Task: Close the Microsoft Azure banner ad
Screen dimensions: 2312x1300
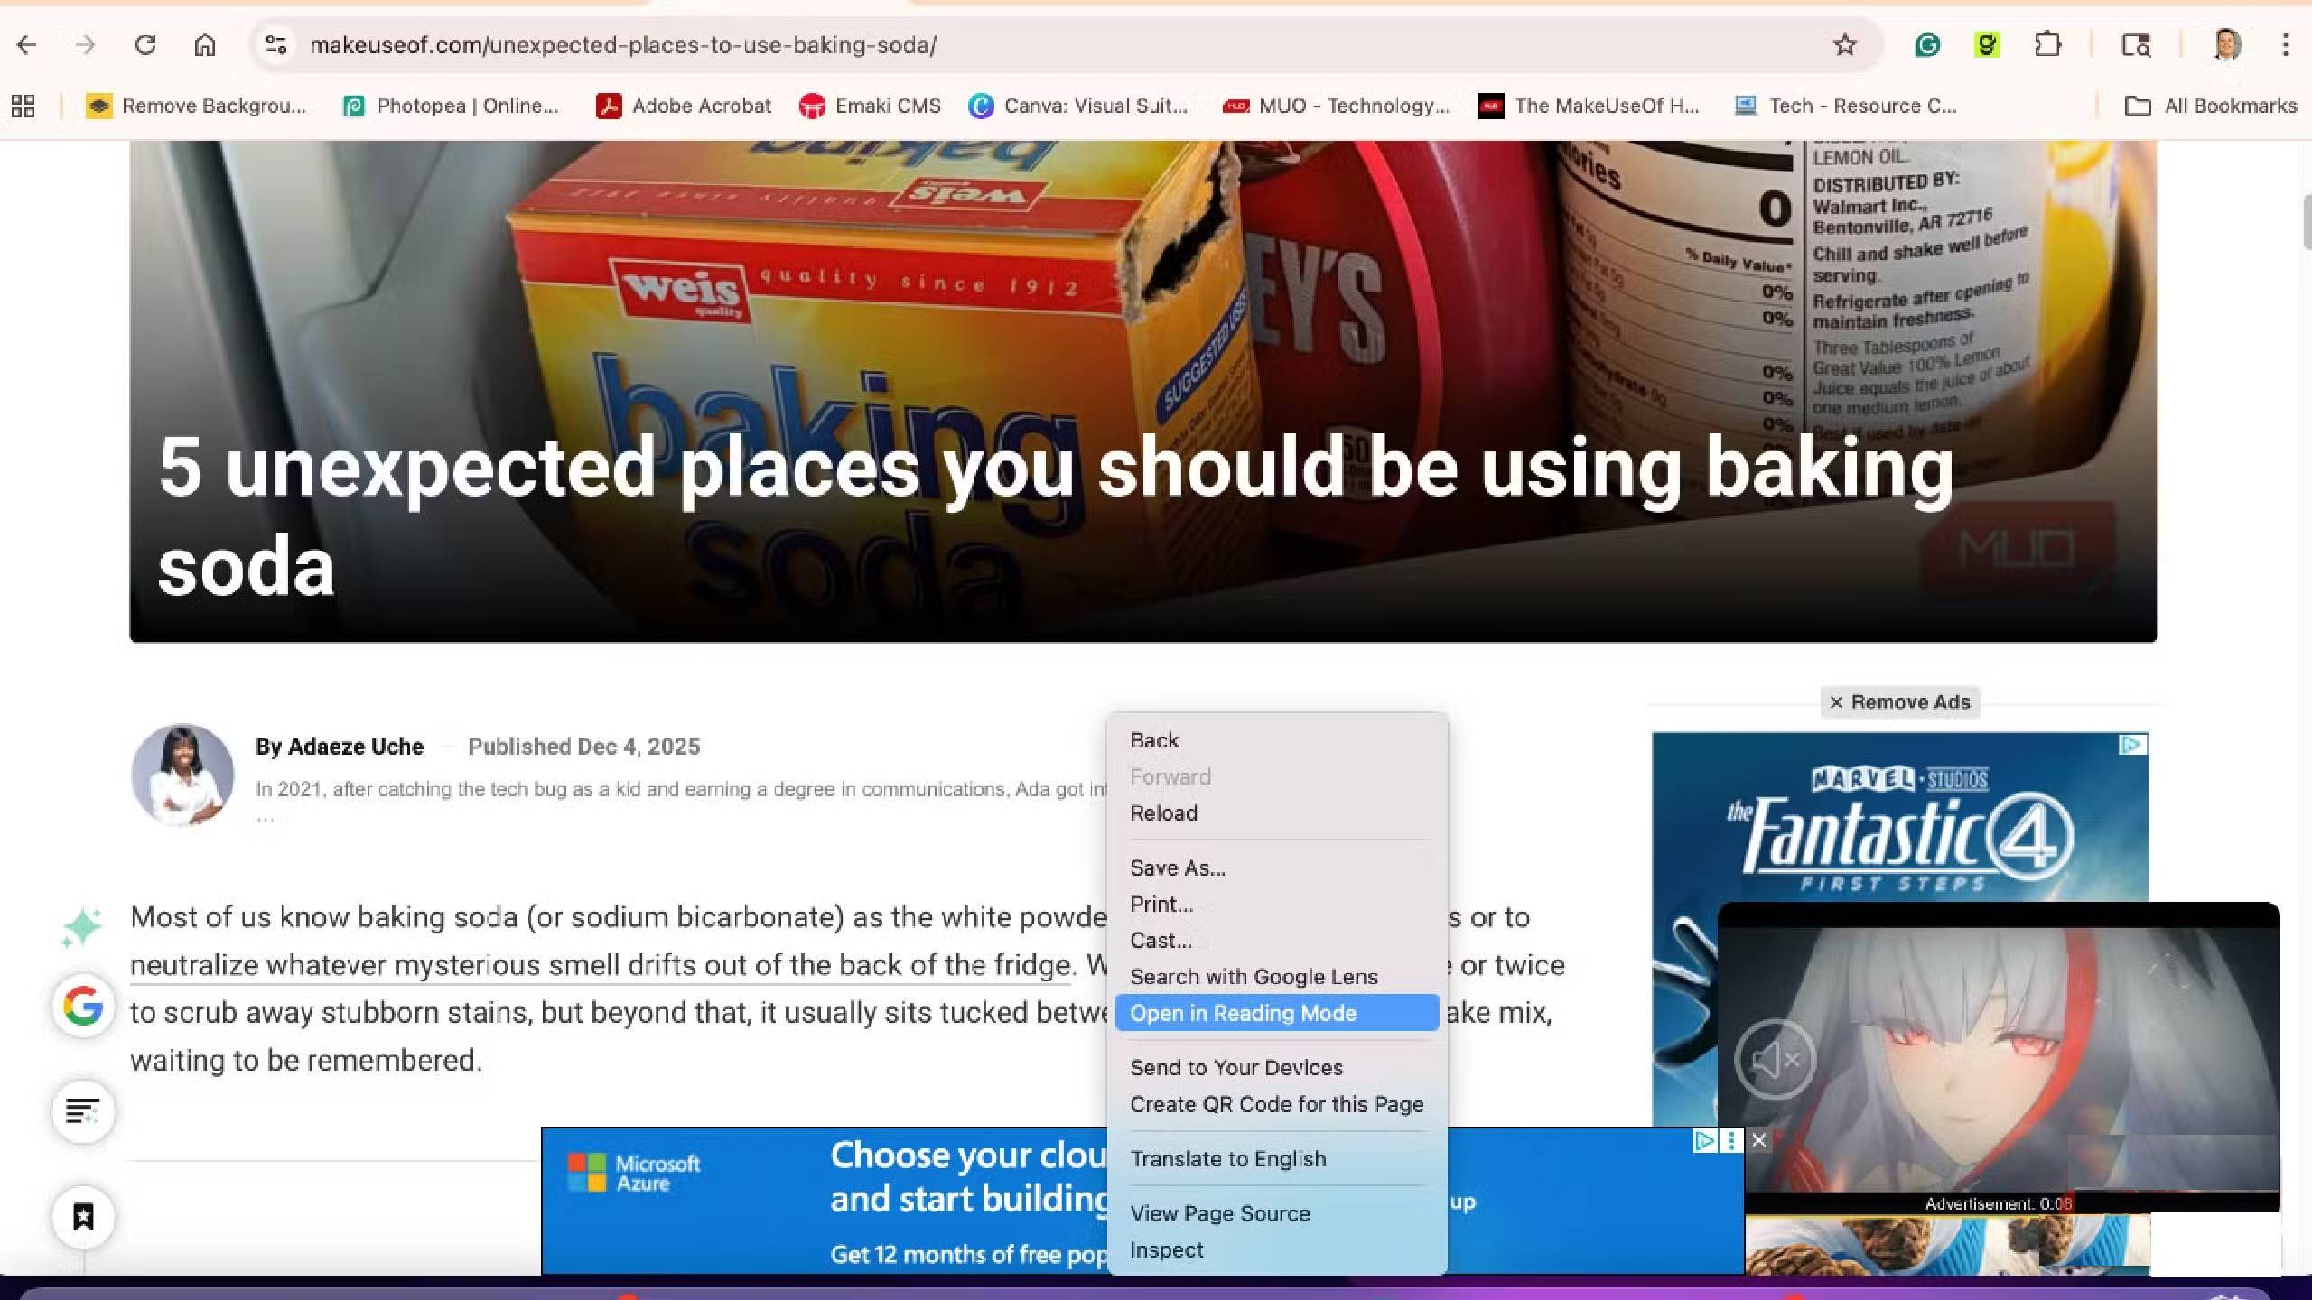Action: (x=1758, y=1140)
